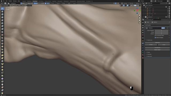This screenshot has height=96, width=171.
Task: Toggle Y axis symmetry button
Action: point(117,3)
